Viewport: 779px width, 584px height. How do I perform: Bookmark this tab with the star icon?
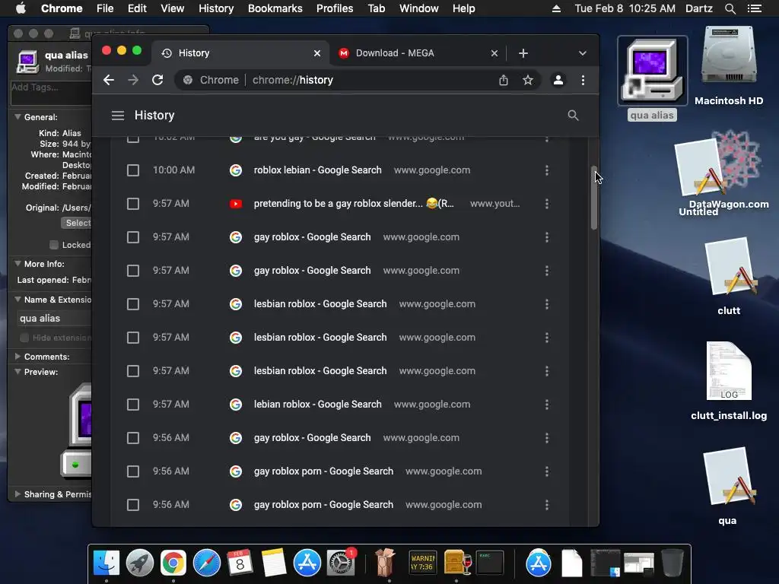coord(528,80)
